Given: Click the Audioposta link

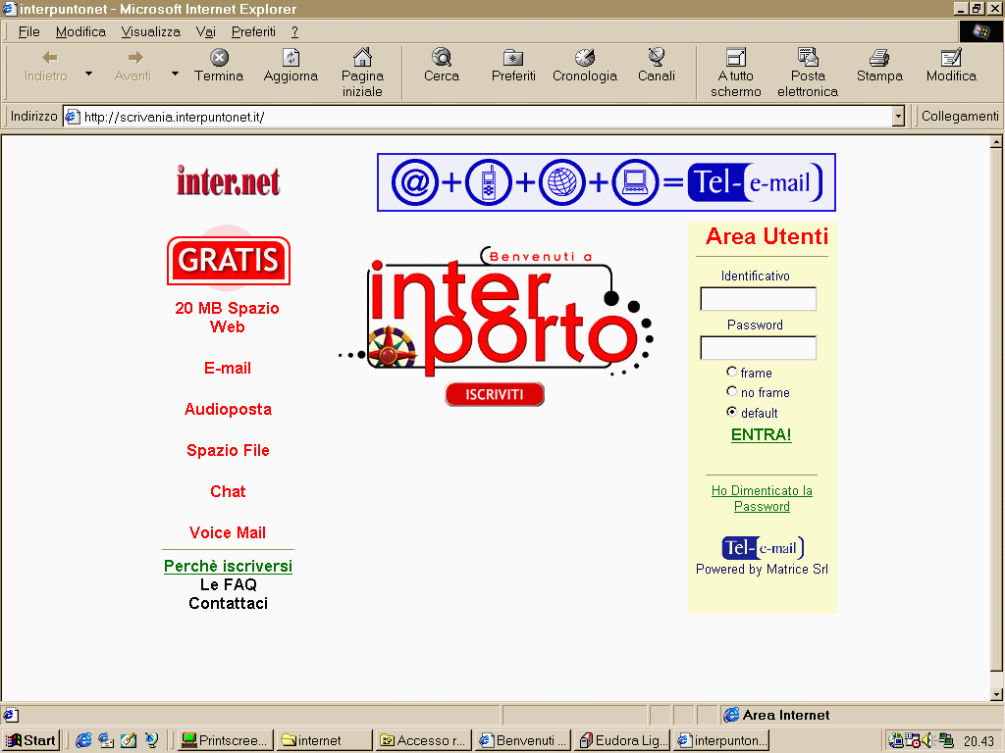Looking at the screenshot, I should pos(228,409).
